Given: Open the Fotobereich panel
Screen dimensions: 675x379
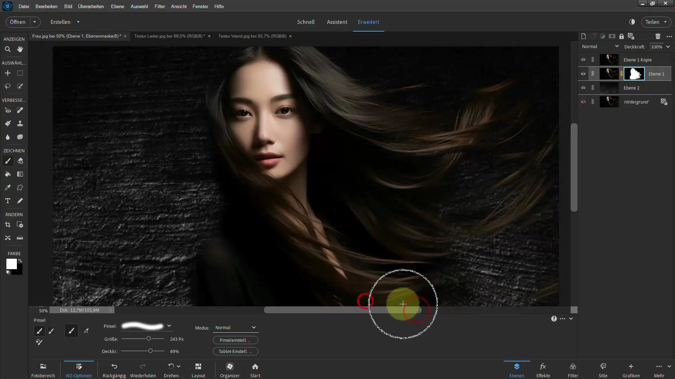Looking at the screenshot, I should (43, 370).
